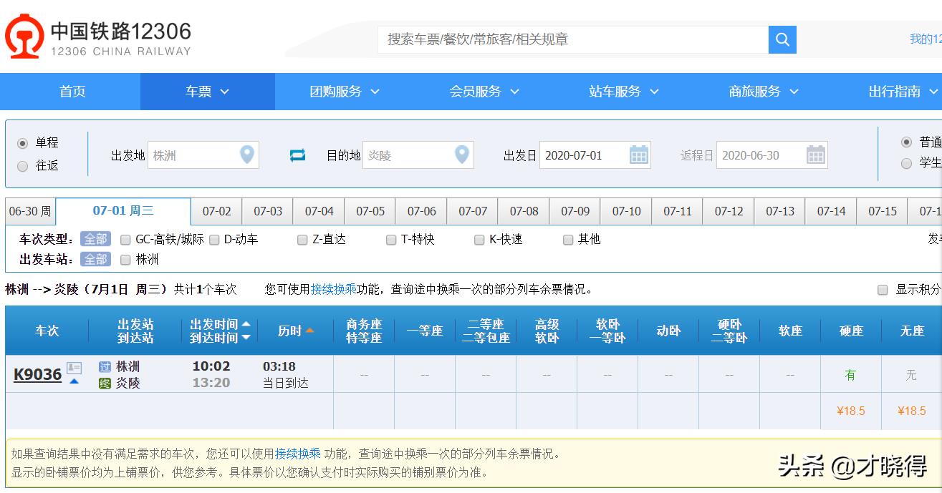Check the GC-高铁/城际 train type box
942x493 pixels.
125,240
